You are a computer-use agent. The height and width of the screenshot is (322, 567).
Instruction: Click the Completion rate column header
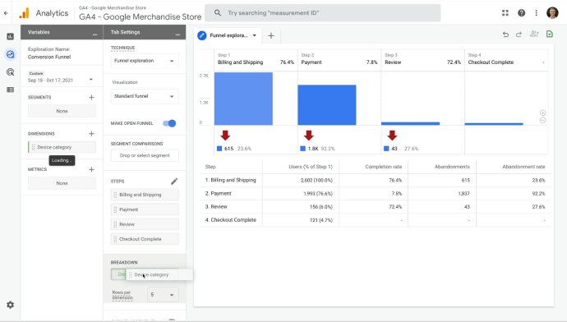[x=383, y=167]
